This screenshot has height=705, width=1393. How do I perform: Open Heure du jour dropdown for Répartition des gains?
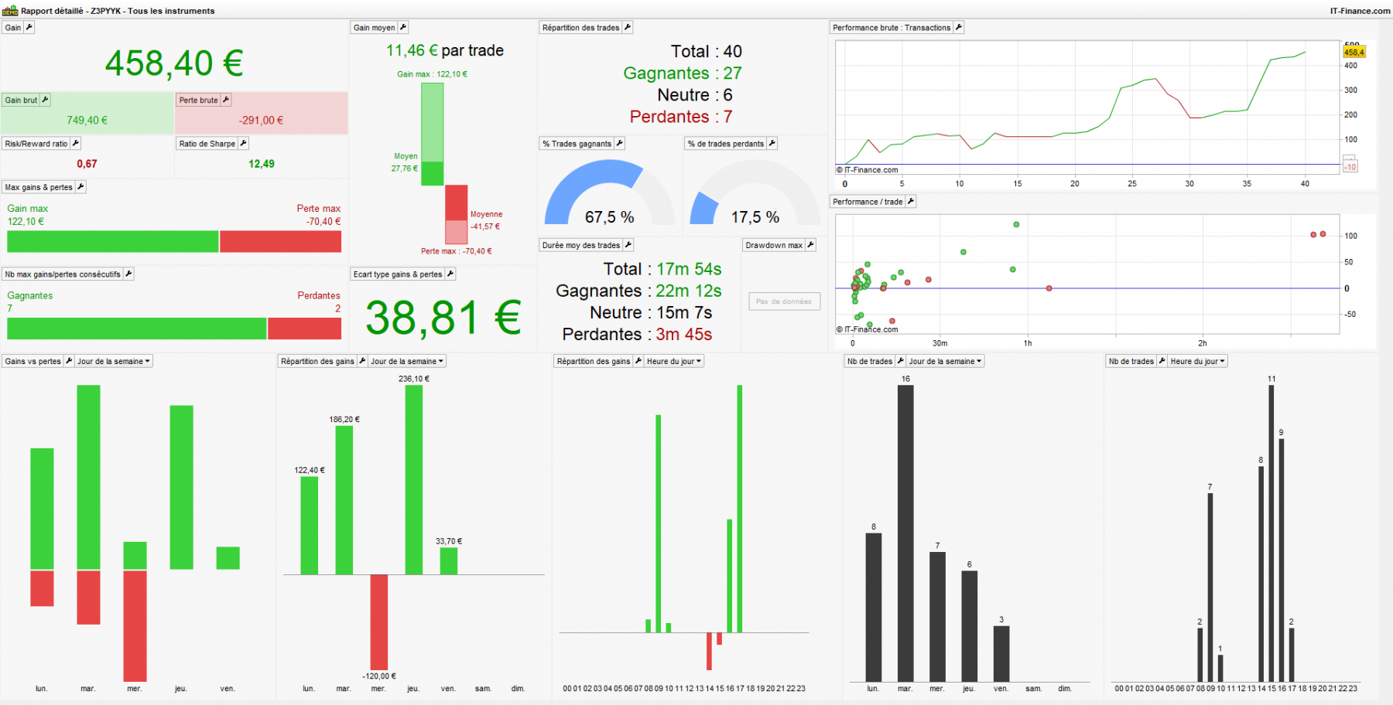tap(674, 361)
